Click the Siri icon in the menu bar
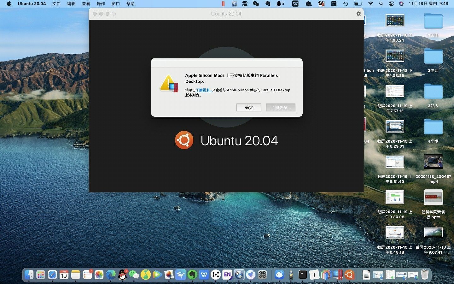This screenshot has width=454, height=284. [x=401, y=4]
